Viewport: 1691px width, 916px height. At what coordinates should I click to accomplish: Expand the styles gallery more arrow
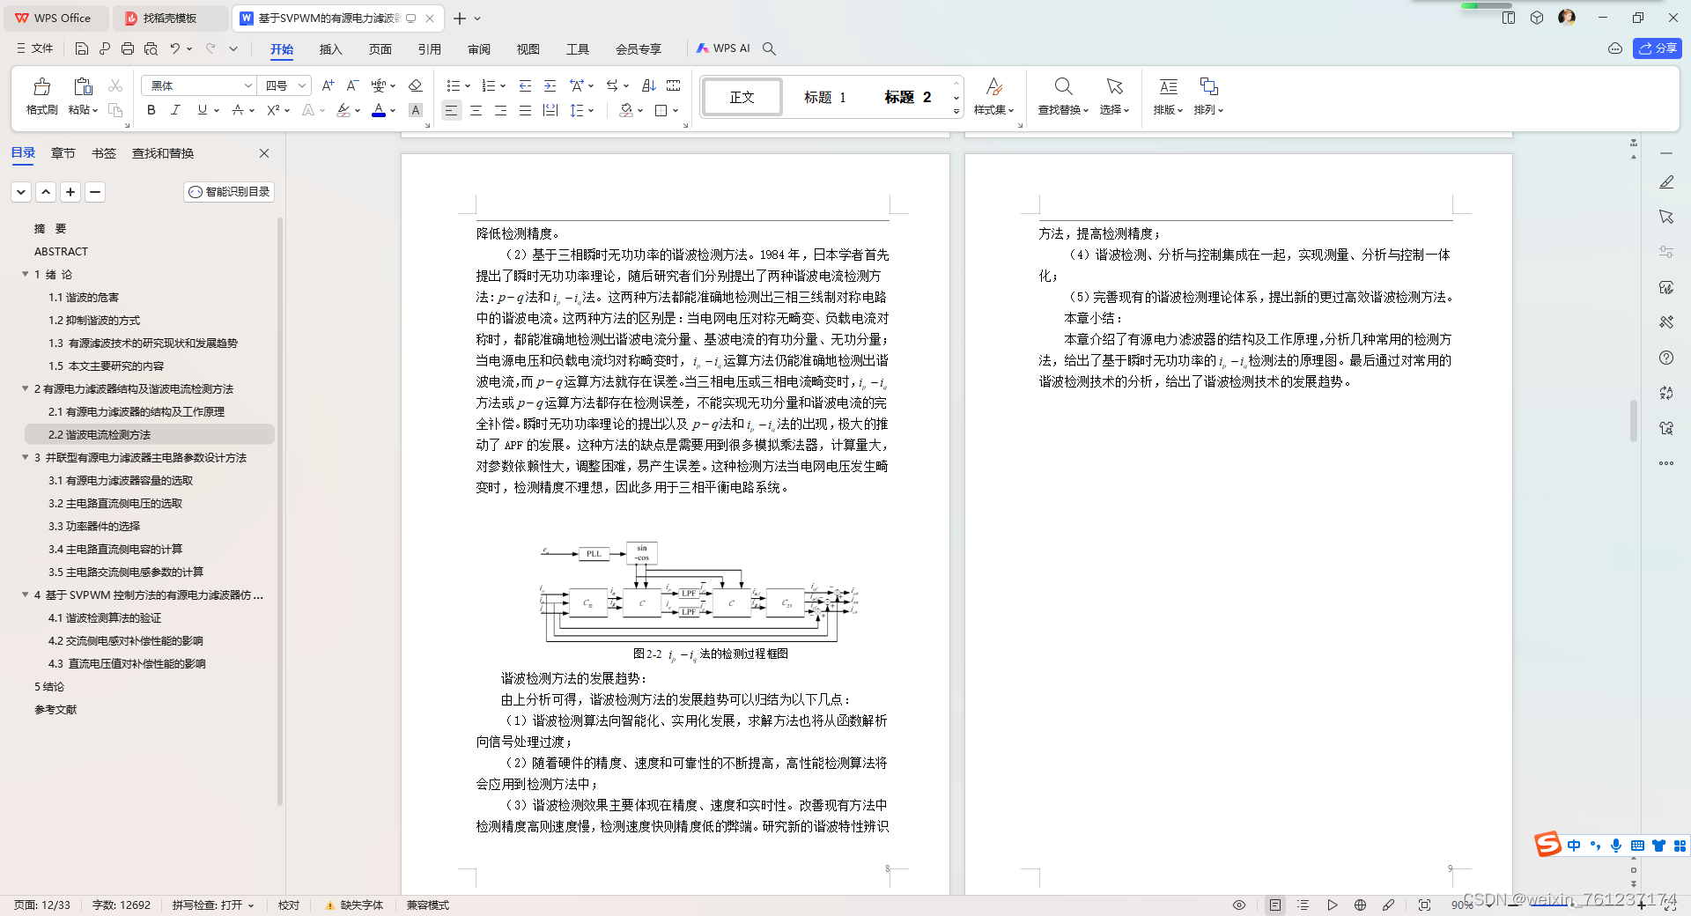(956, 112)
